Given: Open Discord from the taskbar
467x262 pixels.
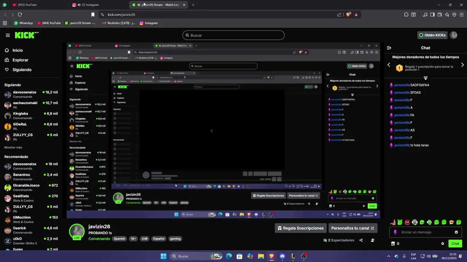Looking at the screenshot, I should coord(282,256).
